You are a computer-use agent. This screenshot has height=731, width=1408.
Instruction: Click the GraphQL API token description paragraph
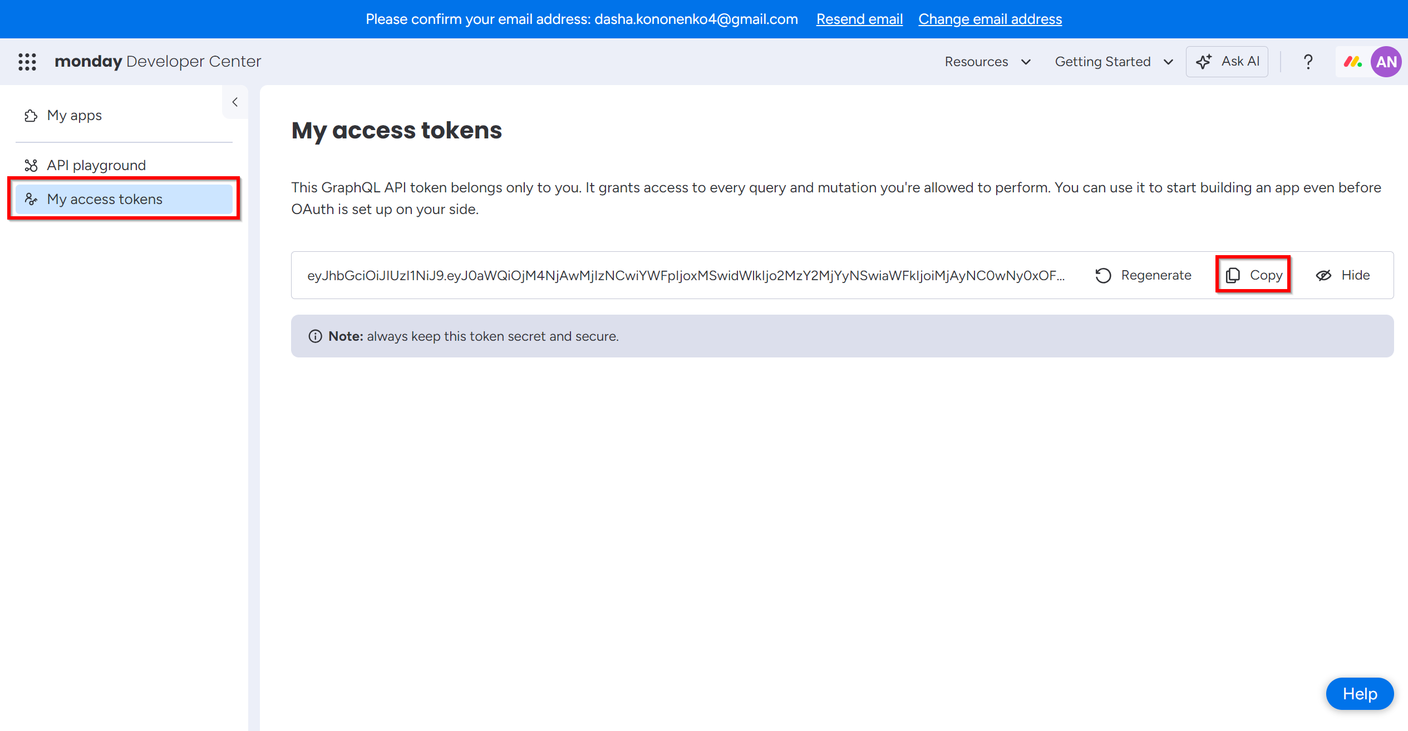click(x=836, y=198)
